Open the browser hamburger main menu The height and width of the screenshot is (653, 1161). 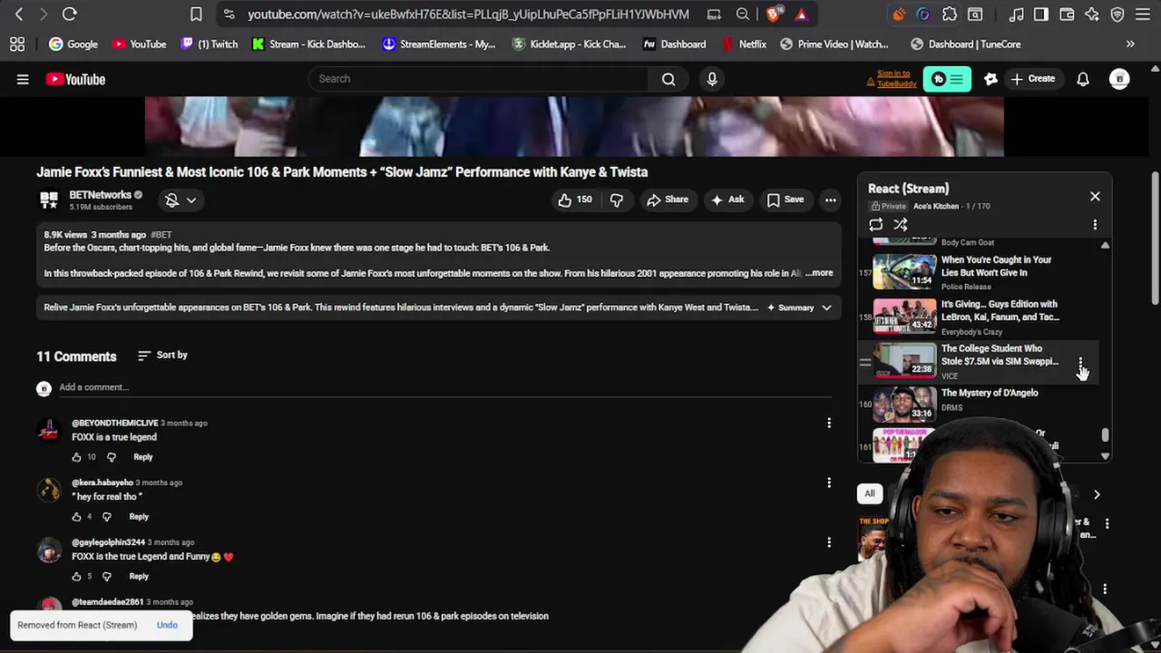pyautogui.click(x=1143, y=14)
